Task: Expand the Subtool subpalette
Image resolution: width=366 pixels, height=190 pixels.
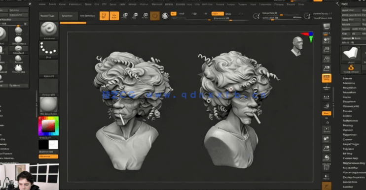Action: click(348, 79)
